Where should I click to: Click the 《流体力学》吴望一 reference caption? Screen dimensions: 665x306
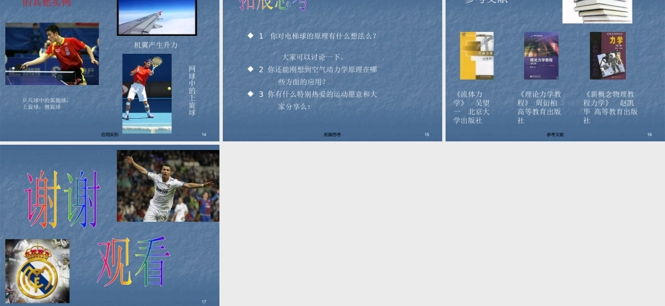pyautogui.click(x=472, y=108)
